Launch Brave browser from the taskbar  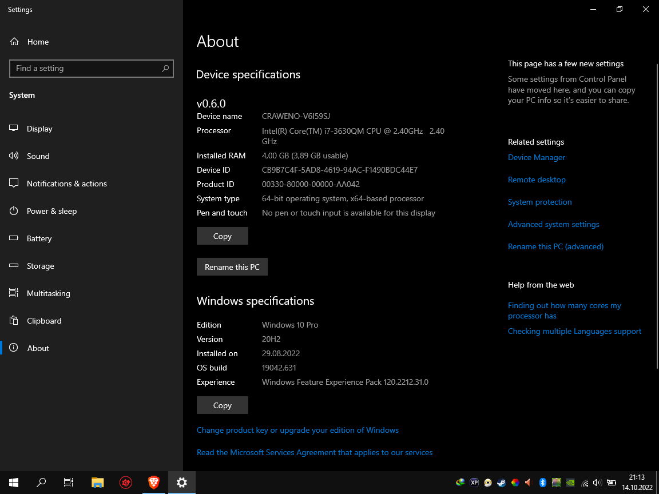tap(154, 483)
